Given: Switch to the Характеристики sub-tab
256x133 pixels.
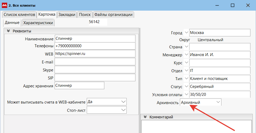Looking at the screenshot, I should coord(38,23).
